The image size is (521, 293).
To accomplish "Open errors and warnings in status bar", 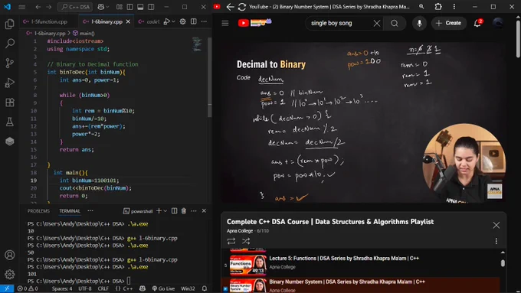I will (28, 288).
